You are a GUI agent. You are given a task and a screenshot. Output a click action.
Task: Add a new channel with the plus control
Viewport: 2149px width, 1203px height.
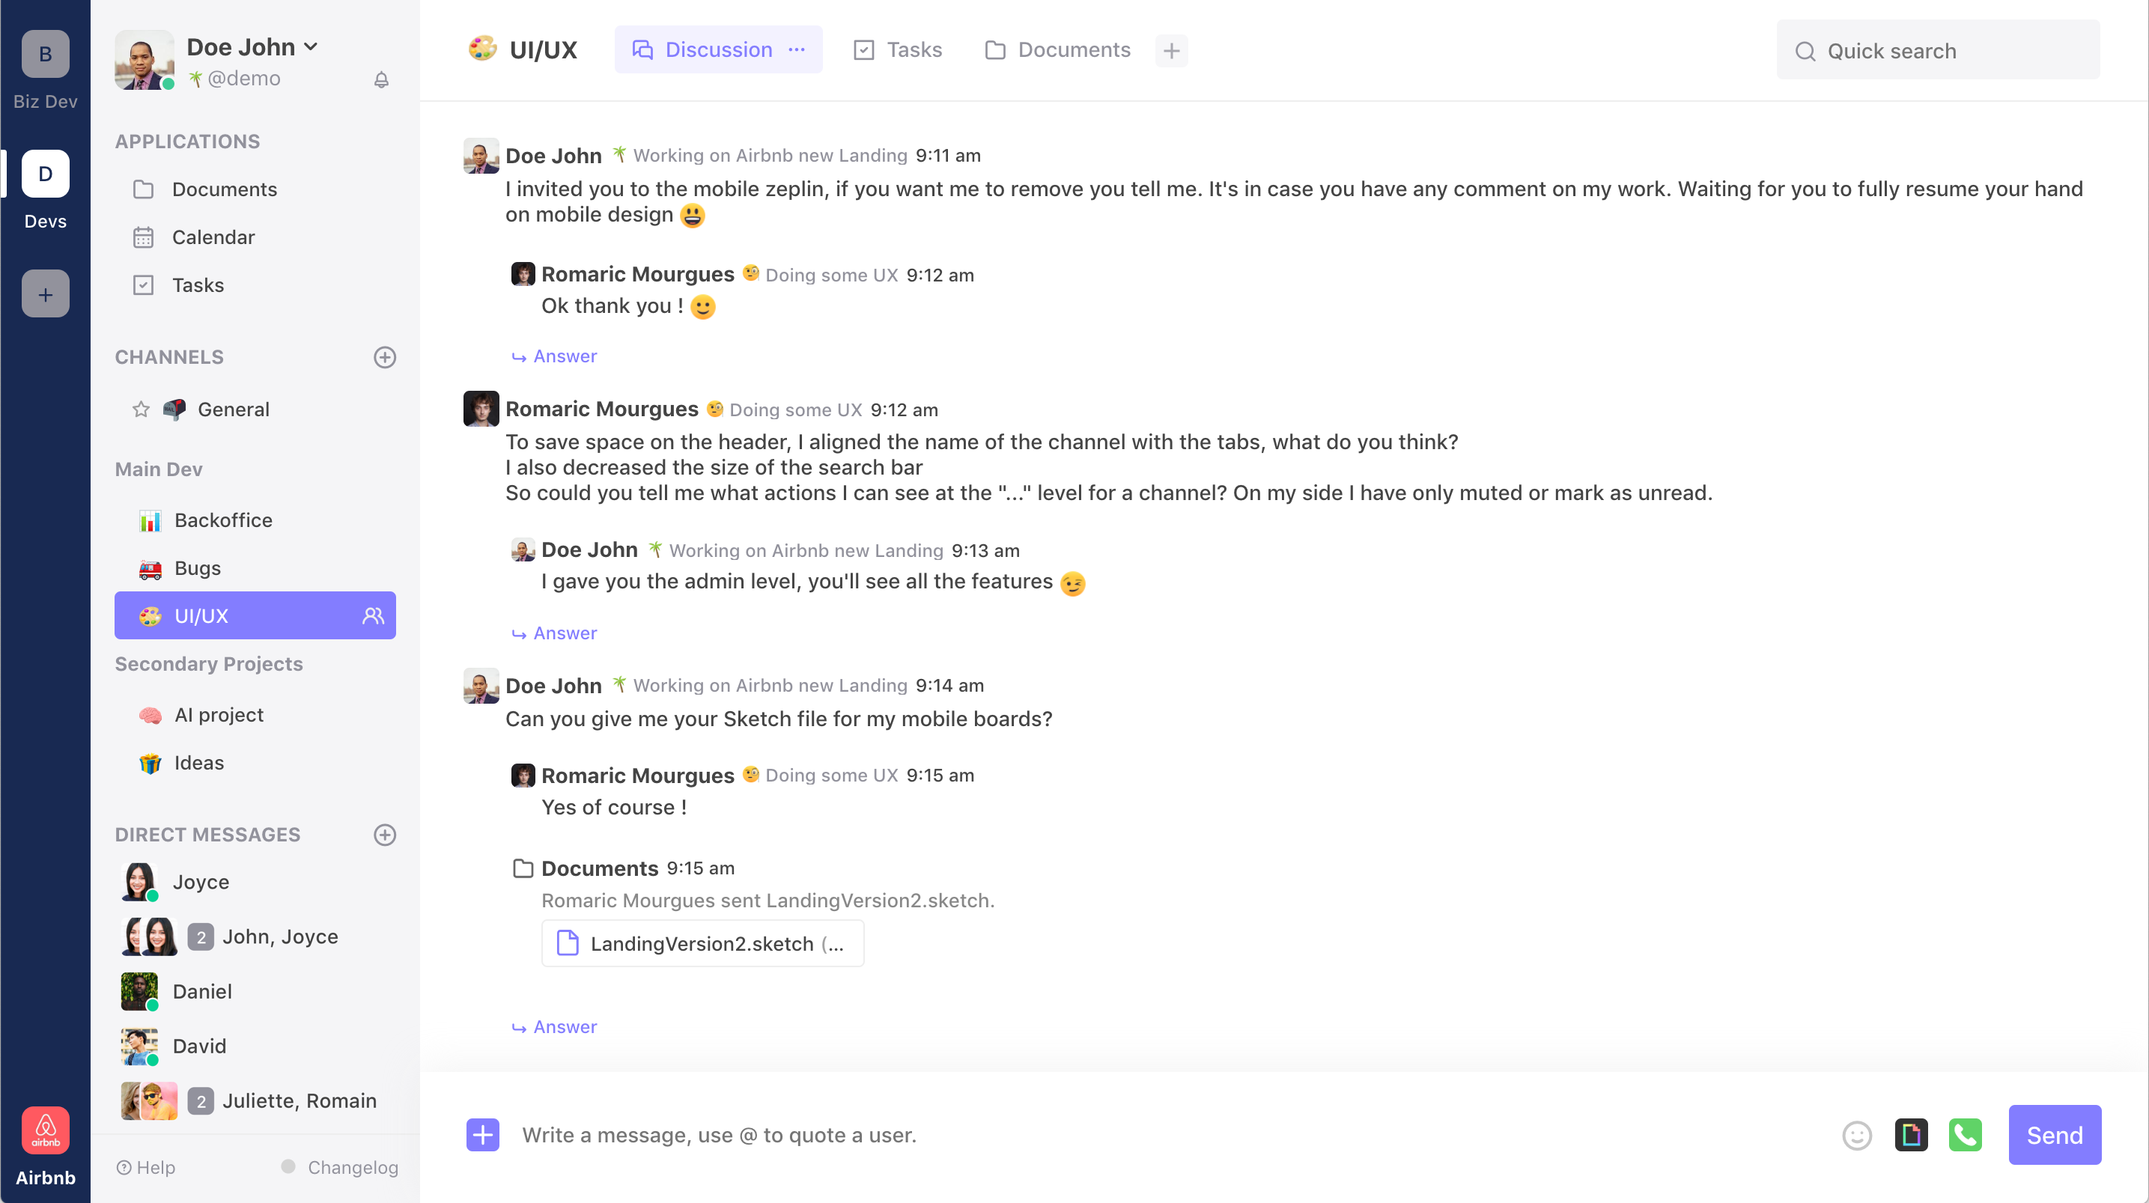click(x=385, y=358)
